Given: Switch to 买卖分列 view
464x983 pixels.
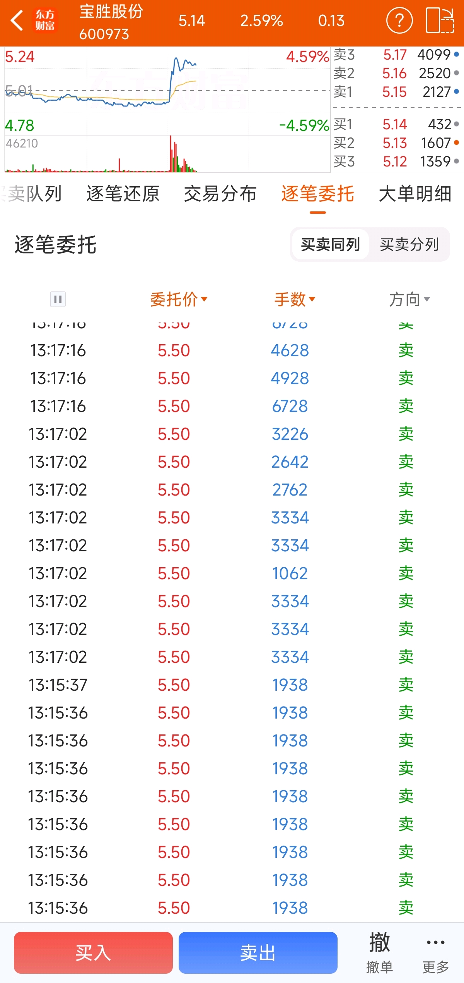Looking at the screenshot, I should pos(409,244).
